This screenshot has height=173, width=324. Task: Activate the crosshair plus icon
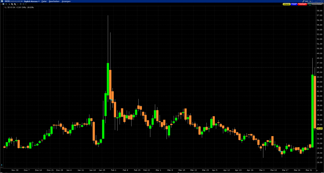[18, 4]
